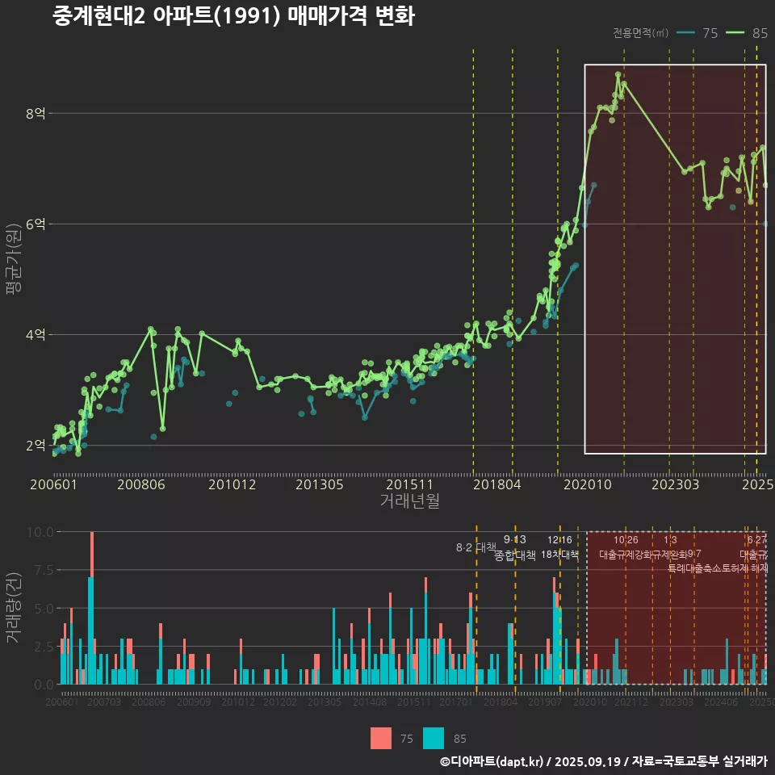
Task: Click the 10·26 대출규제강화 annotation
Action: click(x=626, y=547)
